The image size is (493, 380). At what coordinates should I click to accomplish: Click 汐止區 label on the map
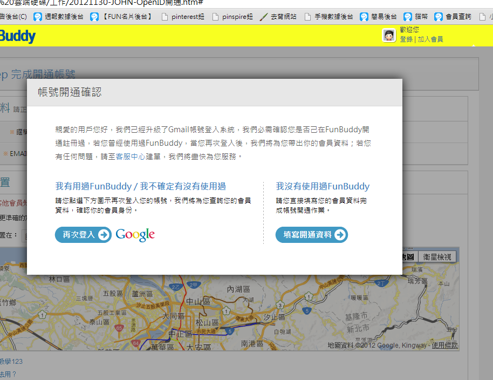[x=274, y=317]
